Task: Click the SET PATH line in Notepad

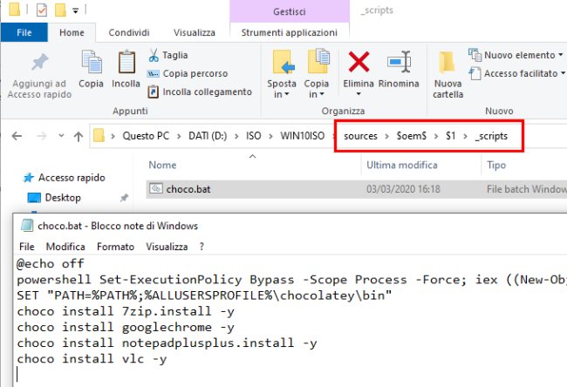Action: point(204,295)
